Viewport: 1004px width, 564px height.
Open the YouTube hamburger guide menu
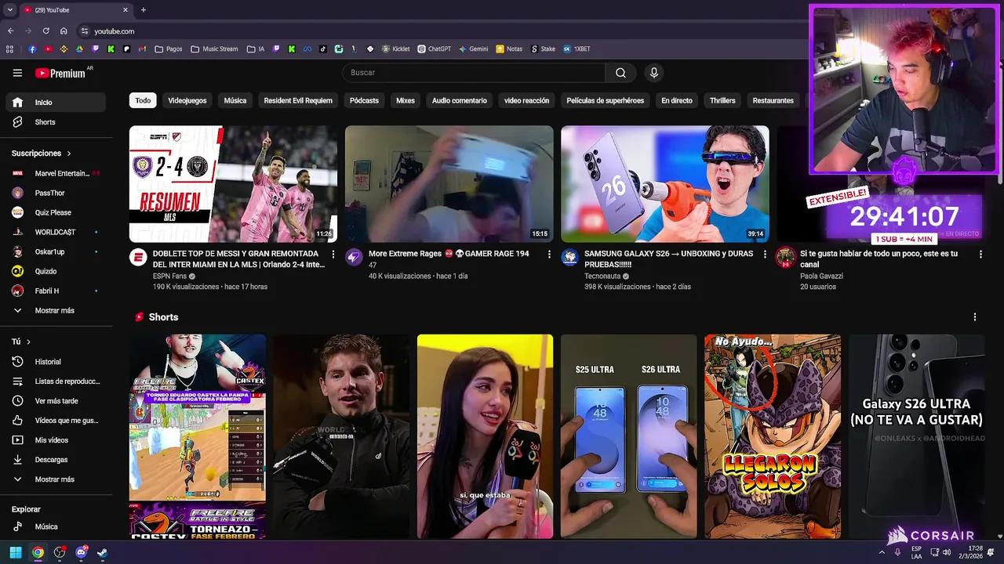tap(17, 73)
